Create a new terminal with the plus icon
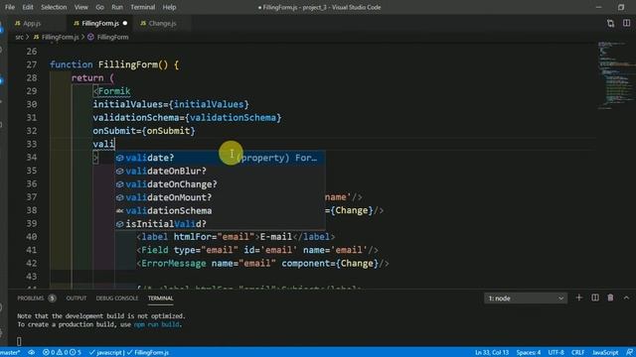Viewport: 636px width, 357px height. click(578, 297)
